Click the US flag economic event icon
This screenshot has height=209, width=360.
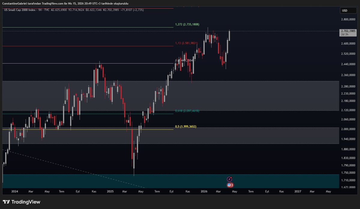pyautogui.click(x=230, y=185)
